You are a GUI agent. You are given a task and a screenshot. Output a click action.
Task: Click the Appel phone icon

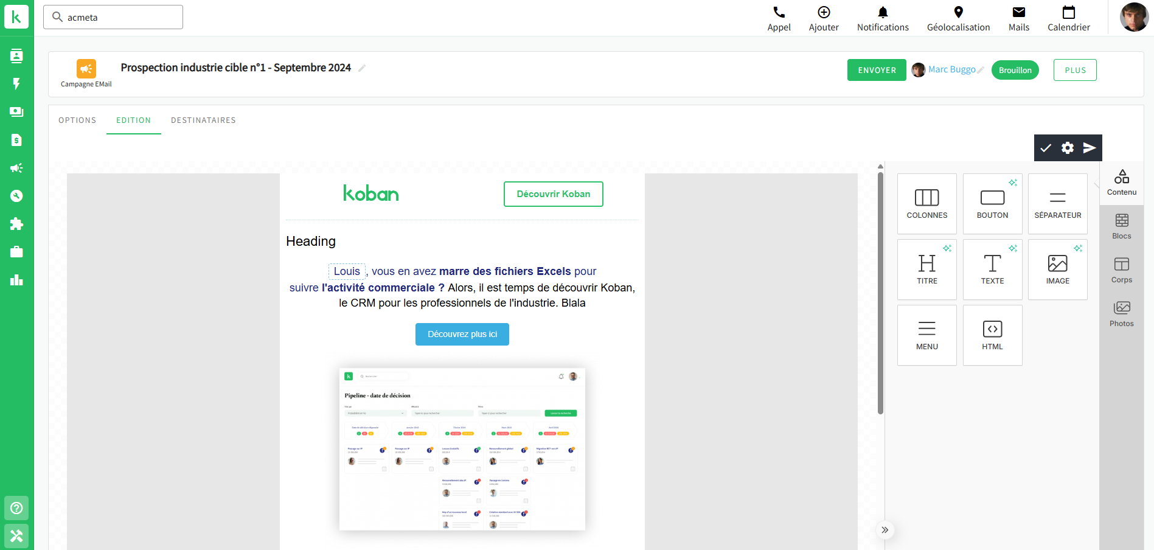tap(779, 13)
